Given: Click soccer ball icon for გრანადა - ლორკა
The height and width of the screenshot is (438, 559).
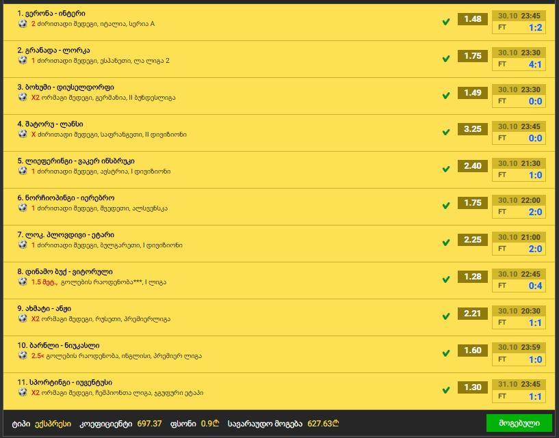Looking at the screenshot, I should click(23, 61).
